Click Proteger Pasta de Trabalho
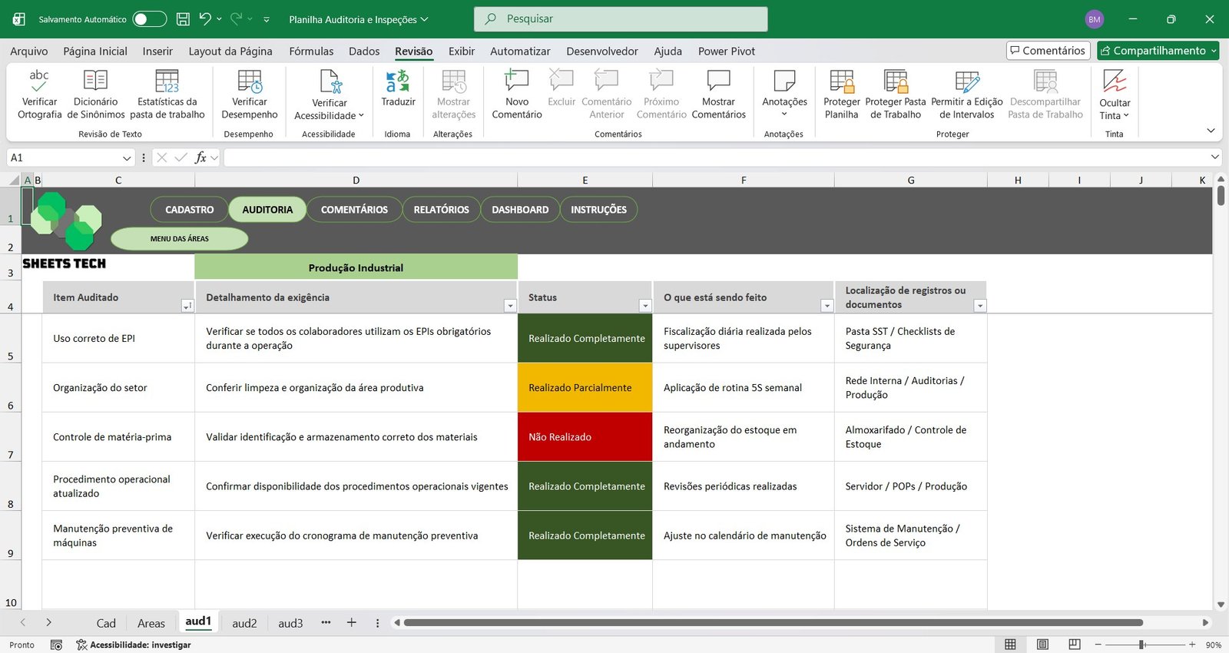 [896, 94]
